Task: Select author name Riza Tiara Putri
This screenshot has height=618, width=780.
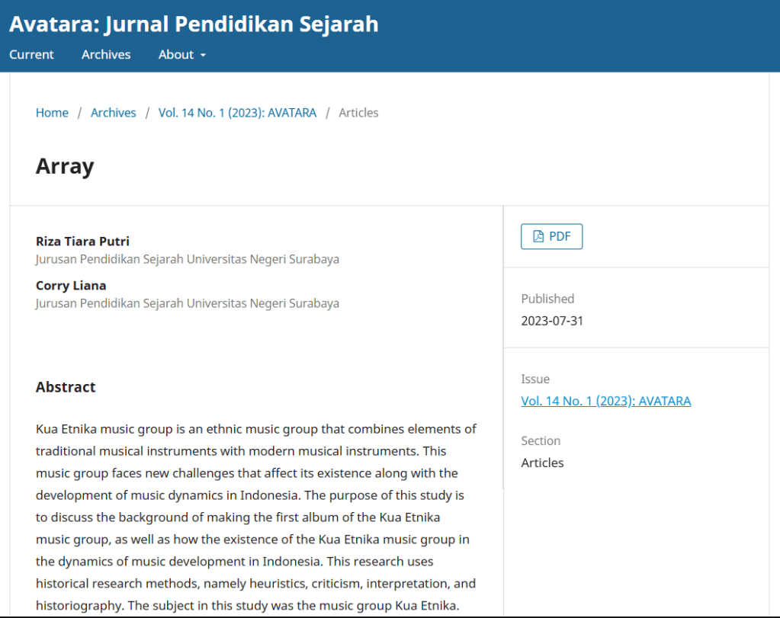Action: [x=82, y=242]
